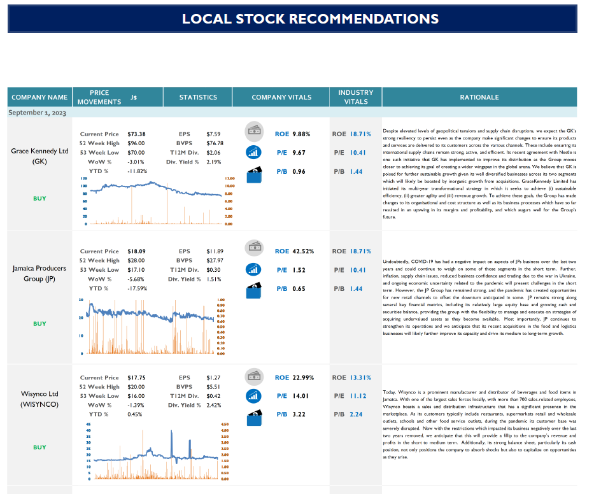Viewport: 594px width, 494px height.
Task: Select the 'September 1, 2023' date row
Action: (x=292, y=113)
